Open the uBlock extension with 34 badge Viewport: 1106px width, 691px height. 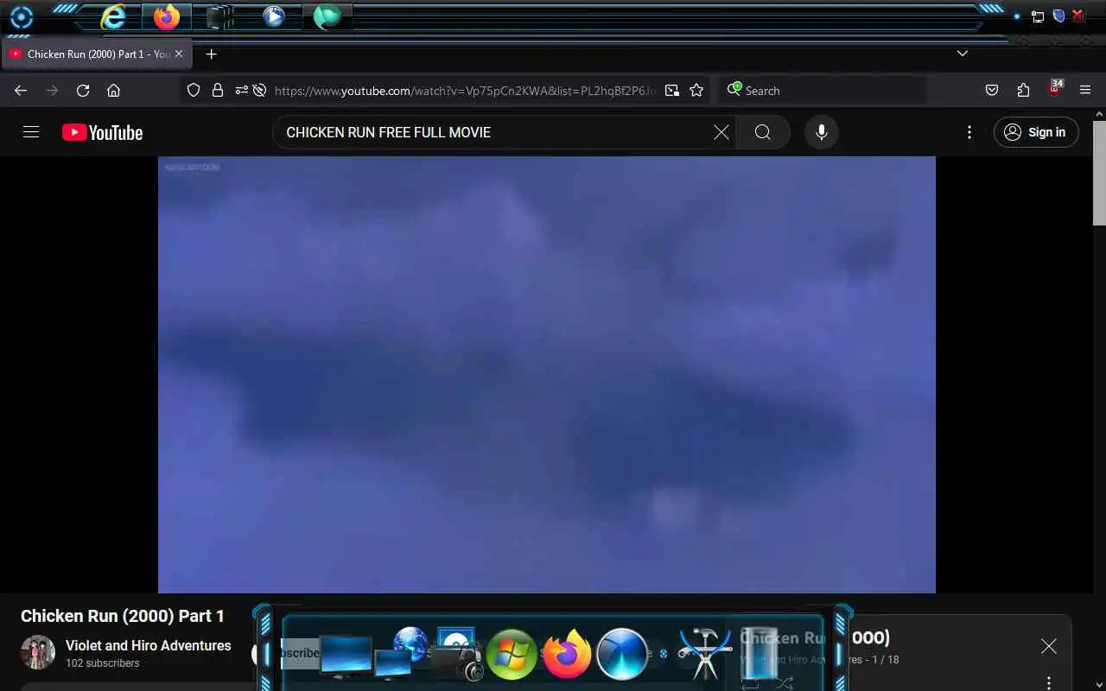coord(1055,89)
